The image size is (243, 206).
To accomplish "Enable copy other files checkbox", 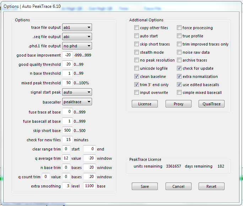I will pyautogui.click(x=136, y=28).
